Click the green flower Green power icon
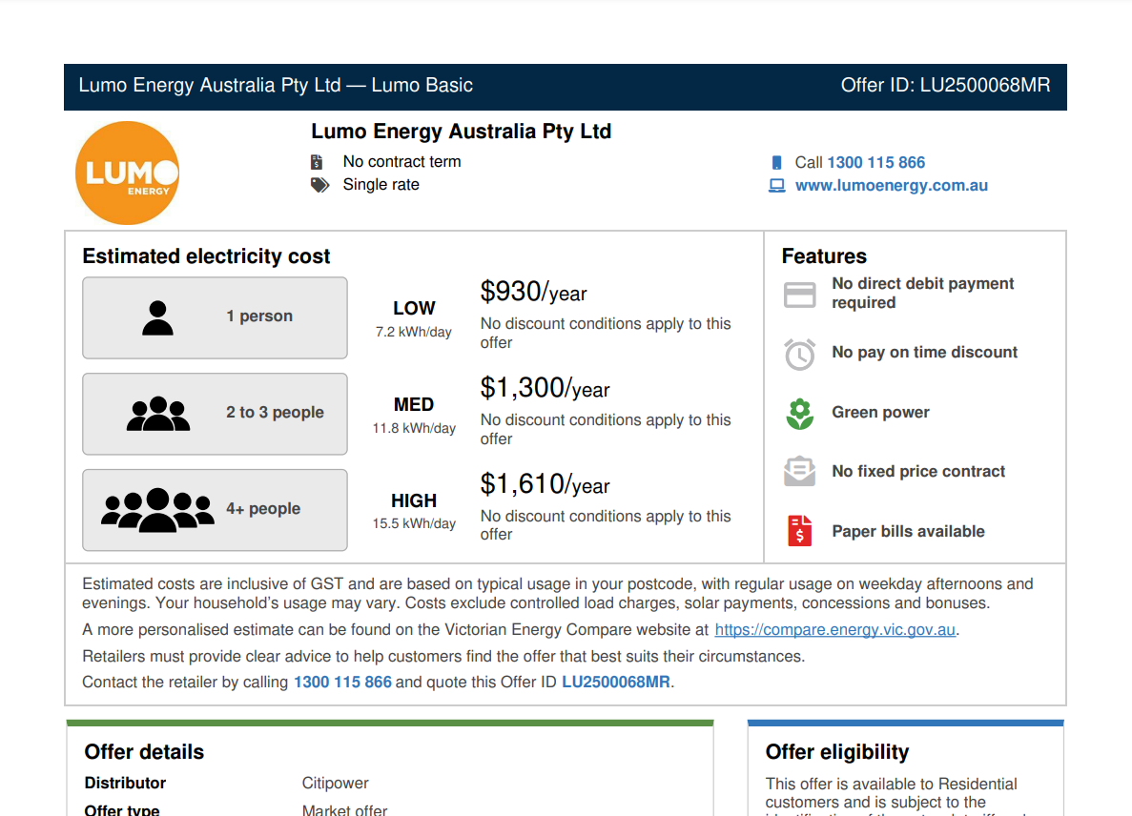 800,414
